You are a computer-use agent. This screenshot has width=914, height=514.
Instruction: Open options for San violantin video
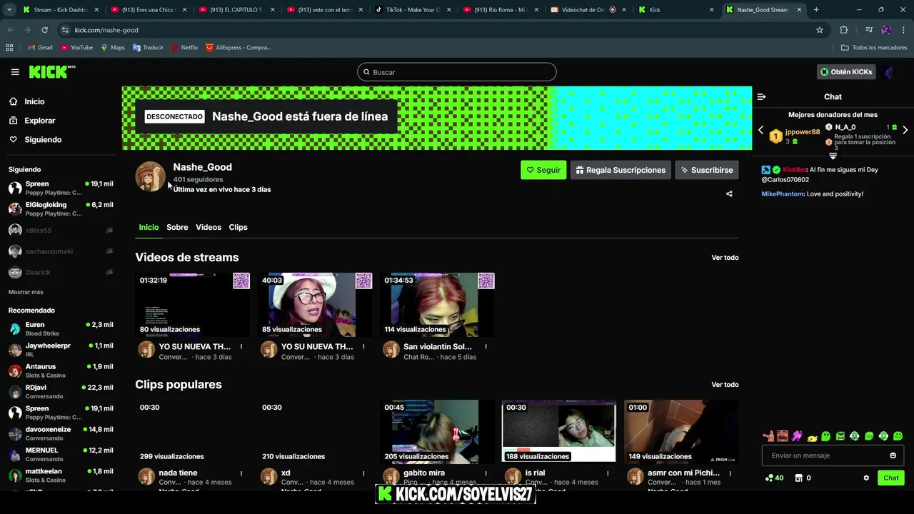click(x=486, y=347)
